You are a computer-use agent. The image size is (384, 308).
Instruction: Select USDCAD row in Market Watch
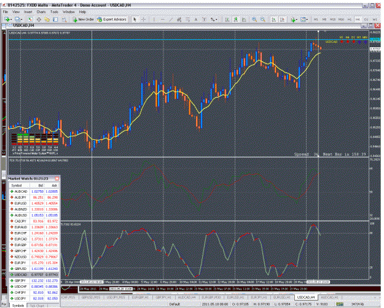tap(34, 275)
